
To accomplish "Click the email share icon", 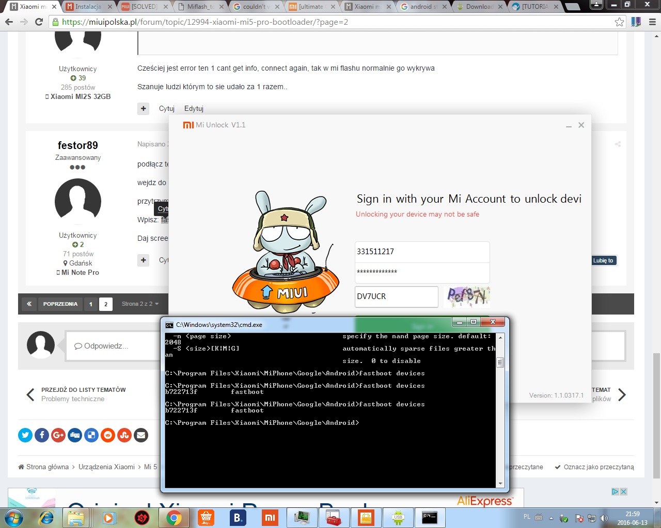I will point(141,435).
